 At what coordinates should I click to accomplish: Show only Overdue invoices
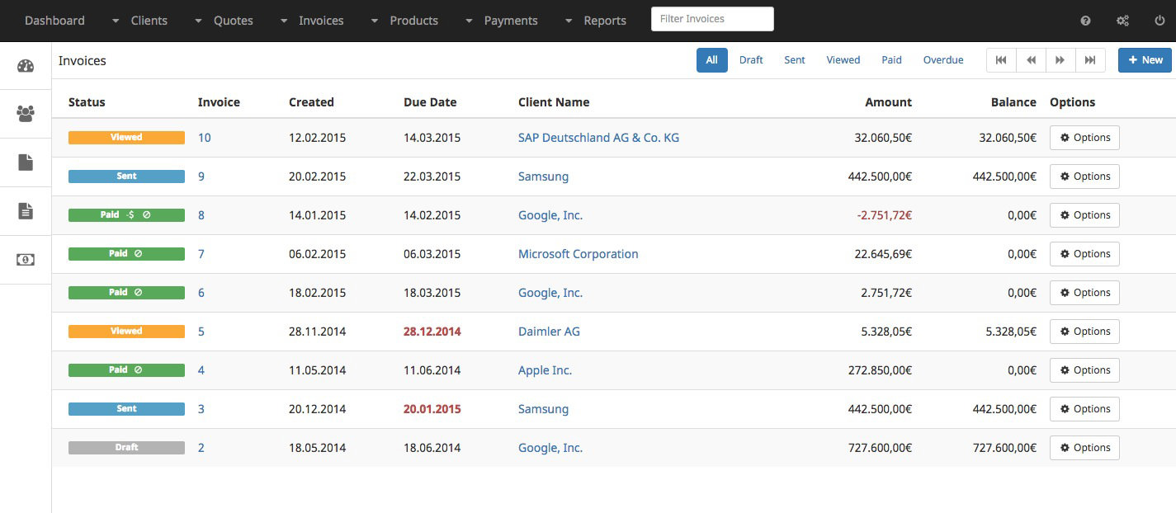(x=943, y=59)
